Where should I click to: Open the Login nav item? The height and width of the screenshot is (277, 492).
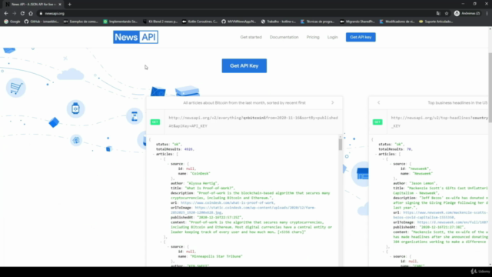(x=332, y=37)
